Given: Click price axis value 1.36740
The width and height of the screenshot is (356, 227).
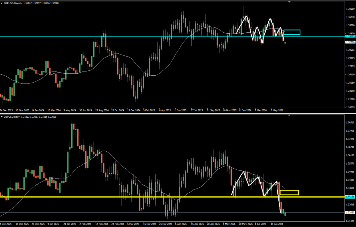Looking at the screenshot, I should (350, 147).
